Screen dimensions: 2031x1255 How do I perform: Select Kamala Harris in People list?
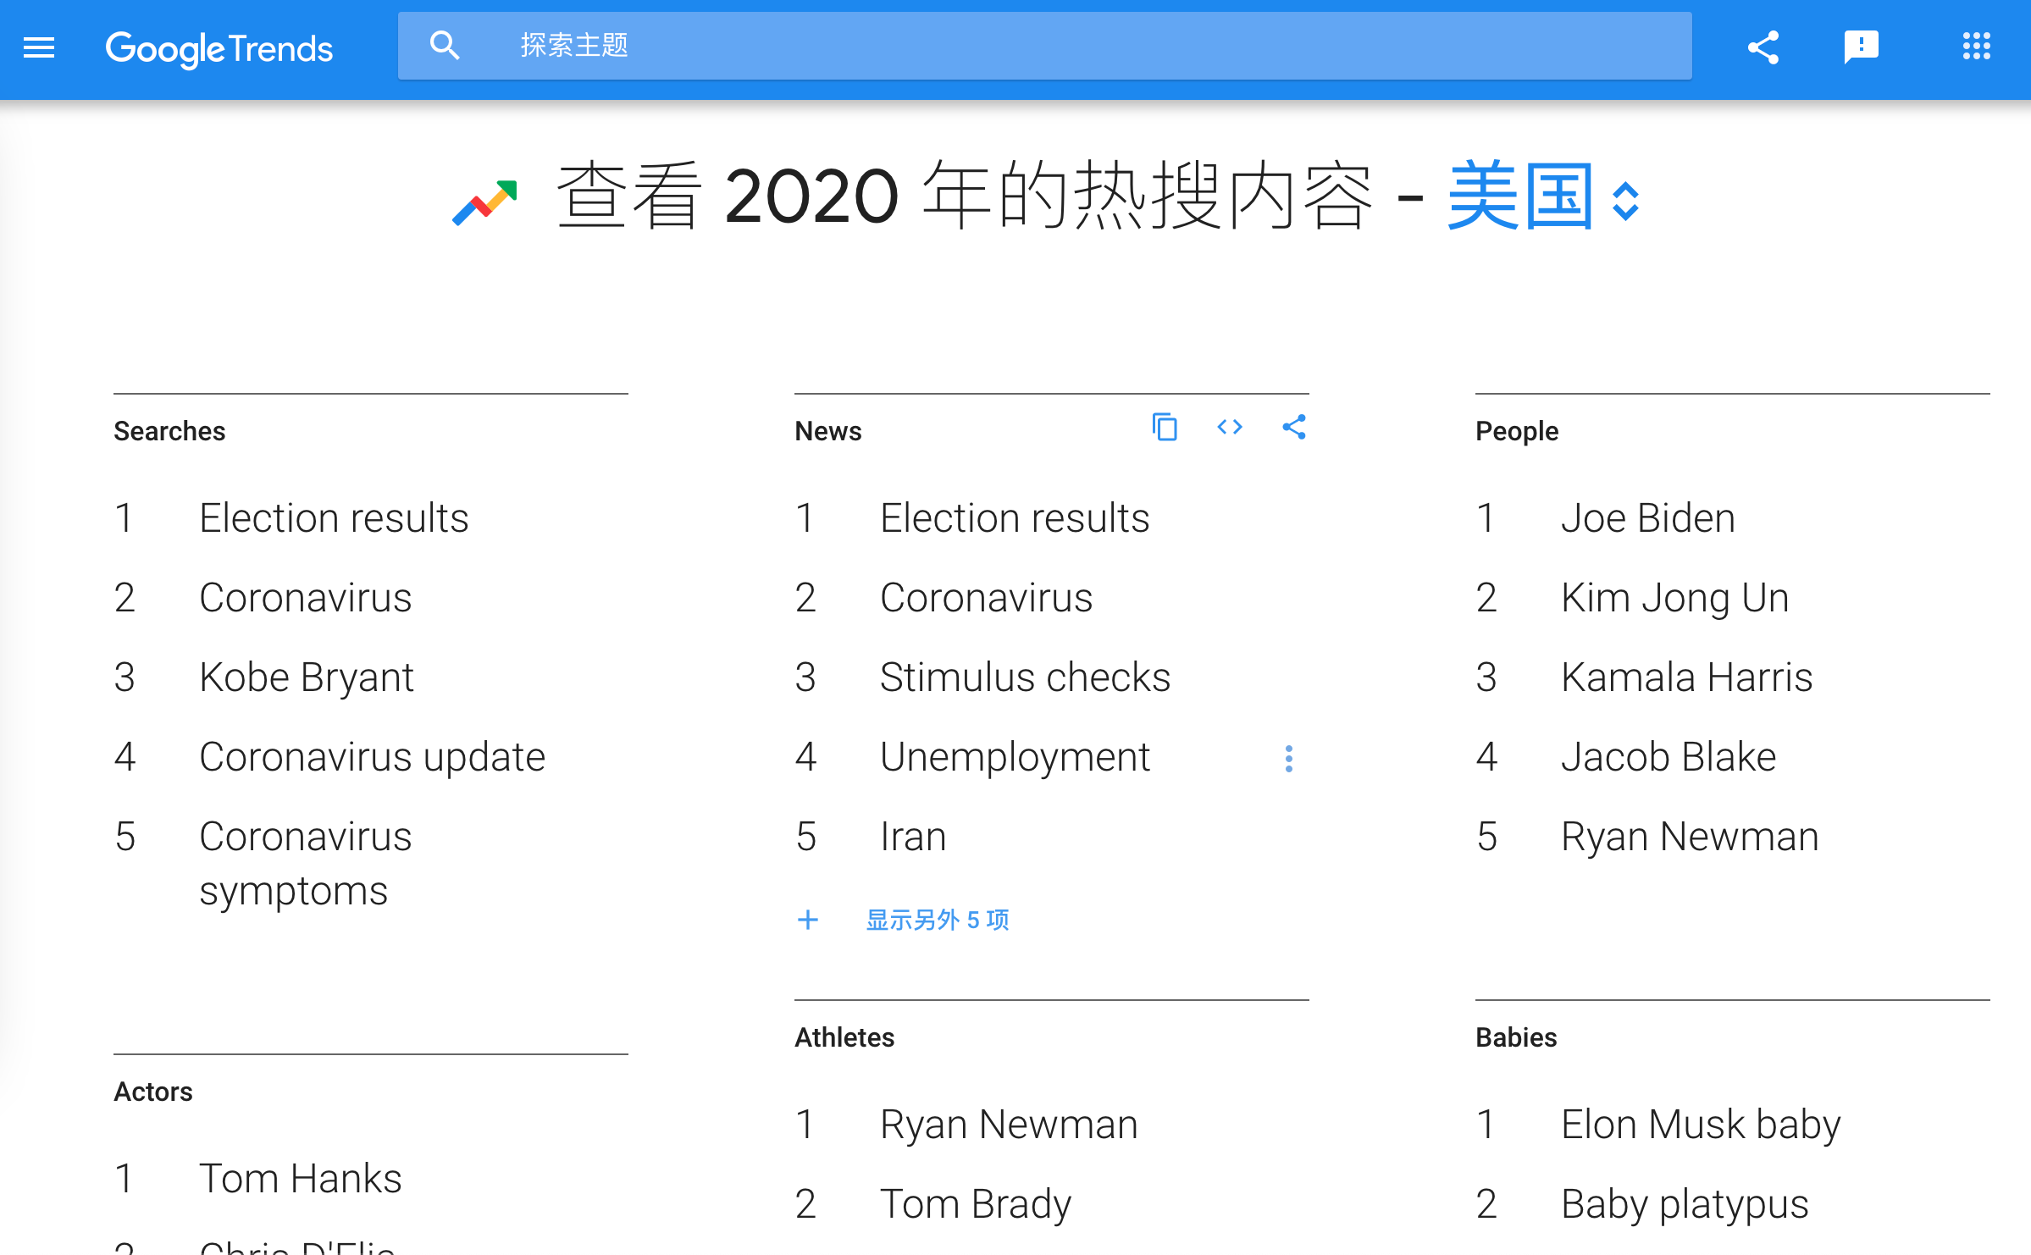coord(1686,677)
